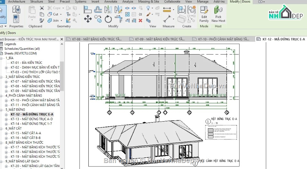Select the Match Type Properties tool
Viewport: 307px width, 169px height.
pyautogui.click(x=42, y=20)
